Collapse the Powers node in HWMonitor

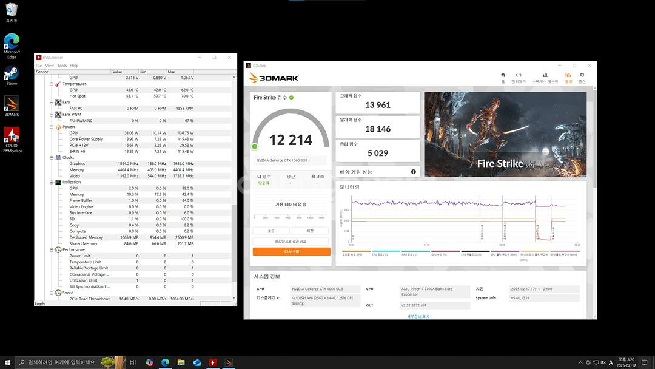[x=52, y=127]
